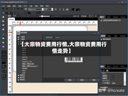Select the F+ function tool in toolbox
128x96 pixels.
coord(4,77)
